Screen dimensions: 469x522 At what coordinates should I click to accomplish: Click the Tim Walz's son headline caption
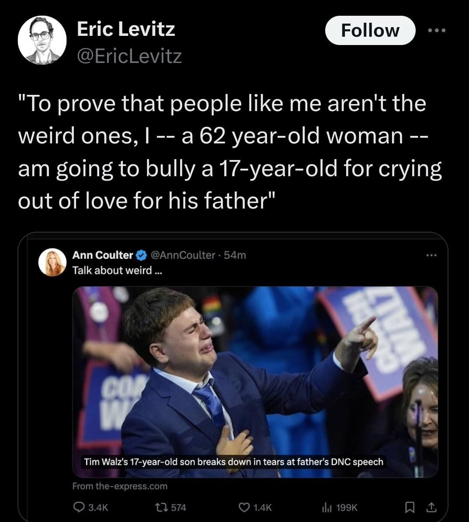coord(233,462)
